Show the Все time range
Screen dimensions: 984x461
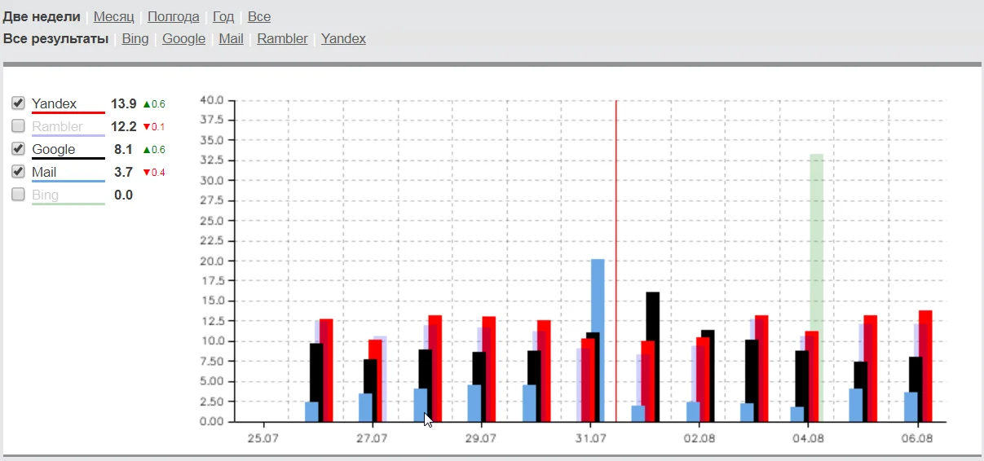259,17
